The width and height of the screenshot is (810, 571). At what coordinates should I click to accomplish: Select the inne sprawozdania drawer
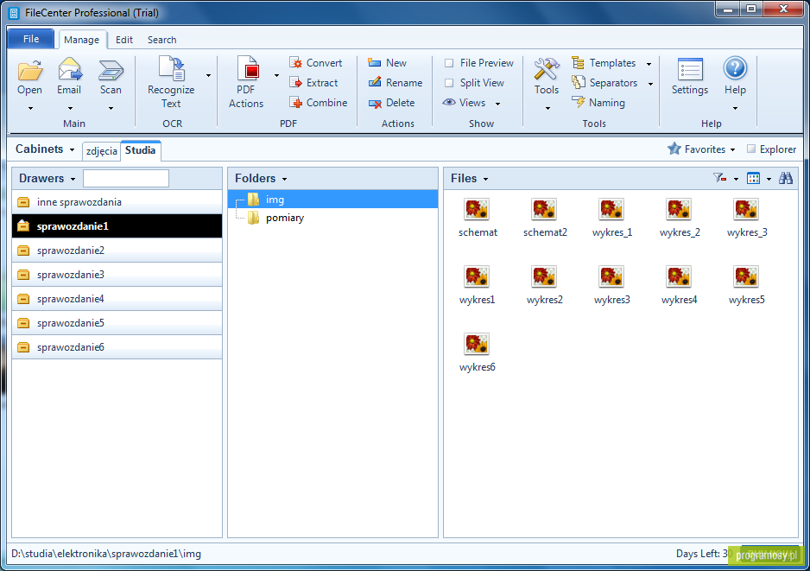click(117, 202)
